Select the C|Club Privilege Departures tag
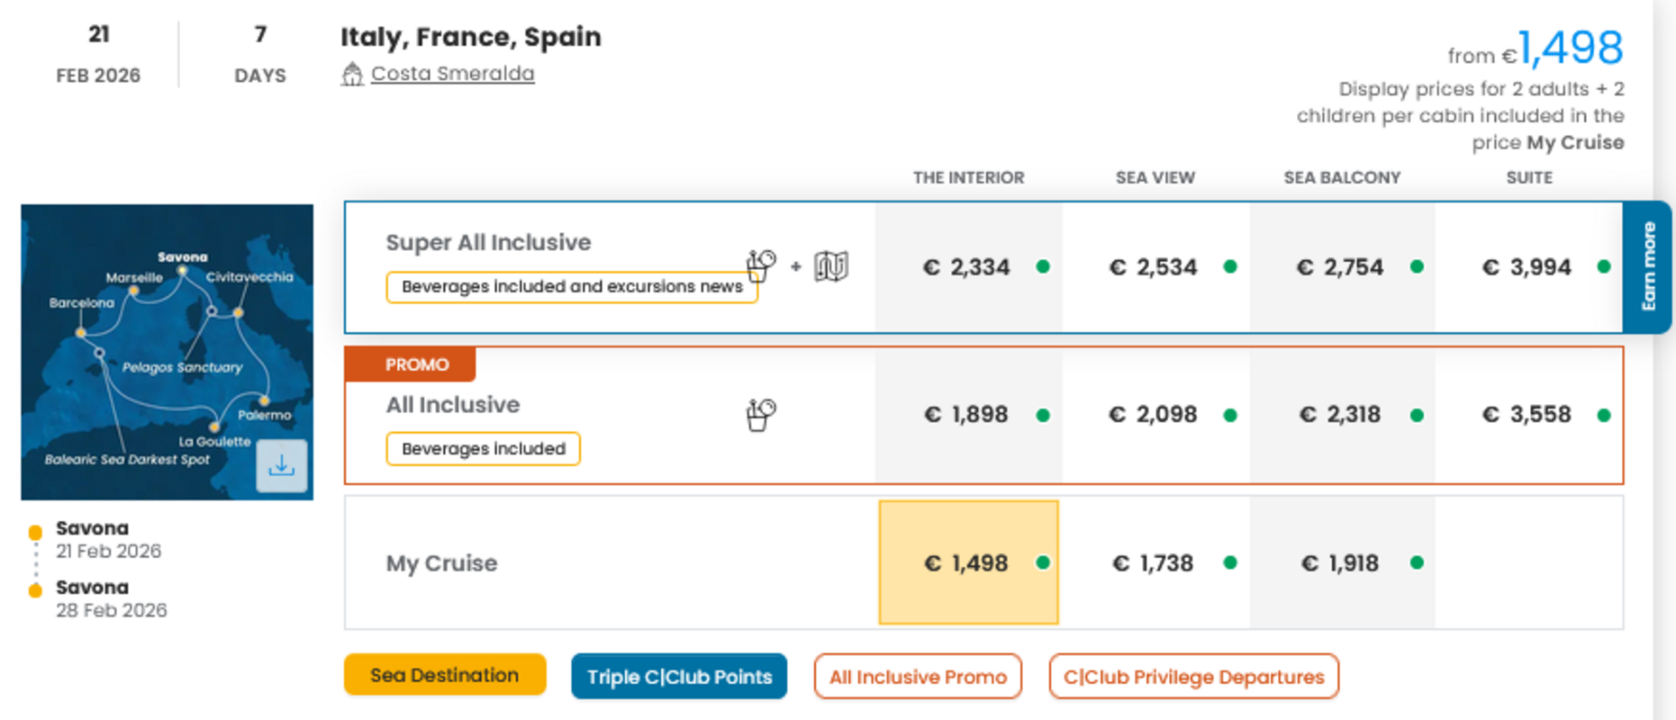The image size is (1676, 720). [1193, 677]
